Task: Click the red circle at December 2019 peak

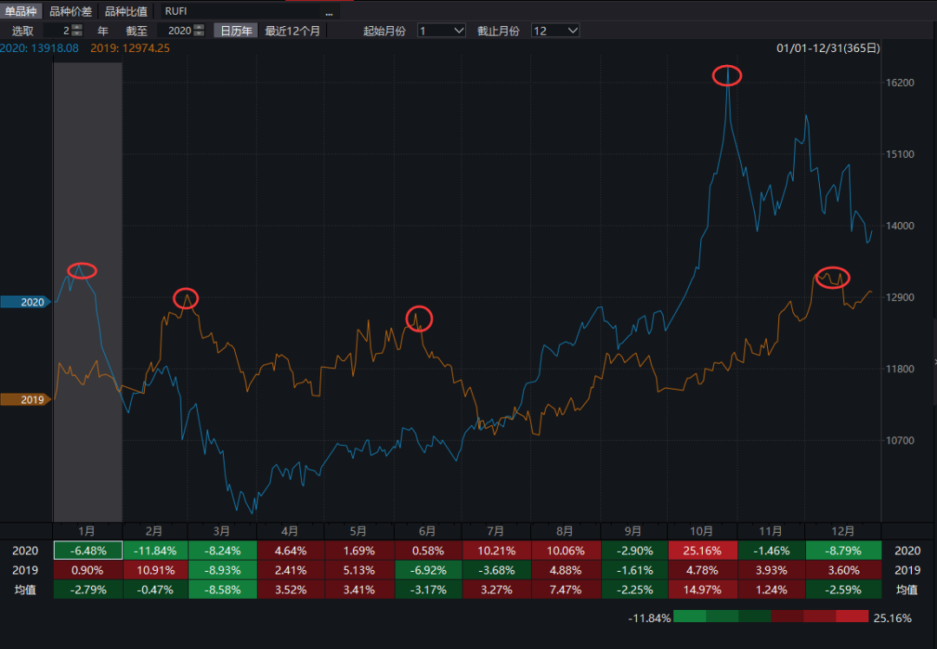Action: [x=832, y=278]
